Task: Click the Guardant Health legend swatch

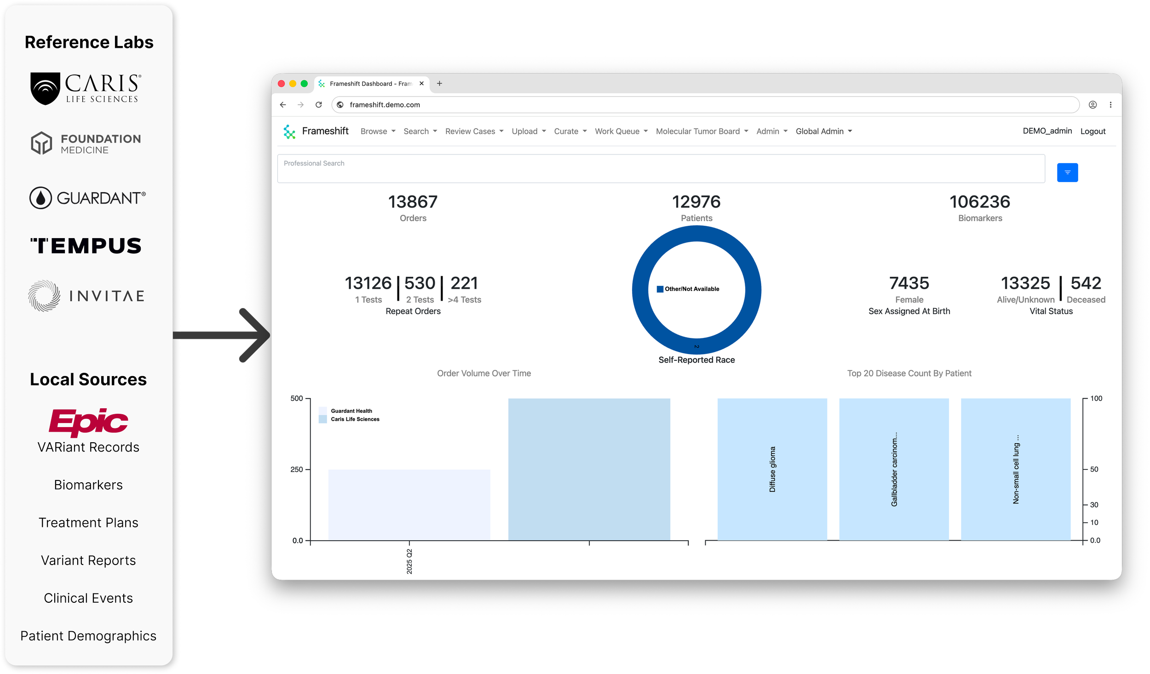Action: click(323, 411)
